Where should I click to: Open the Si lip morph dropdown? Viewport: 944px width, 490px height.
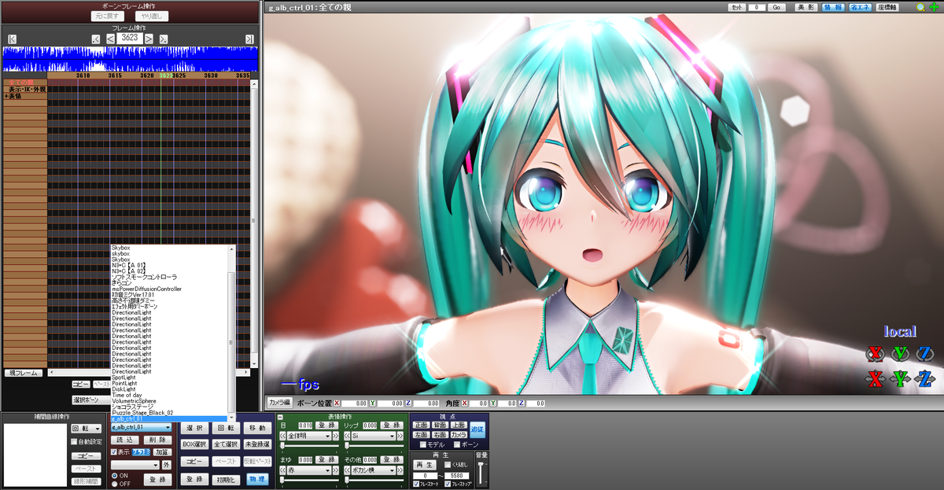click(x=374, y=436)
